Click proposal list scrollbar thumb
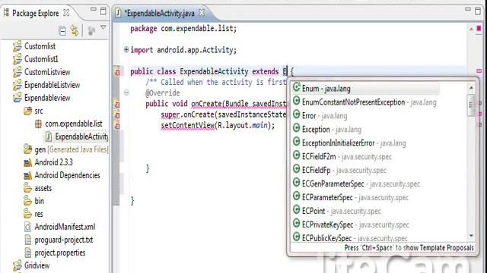This screenshot has width=487, height=273. 471,105
